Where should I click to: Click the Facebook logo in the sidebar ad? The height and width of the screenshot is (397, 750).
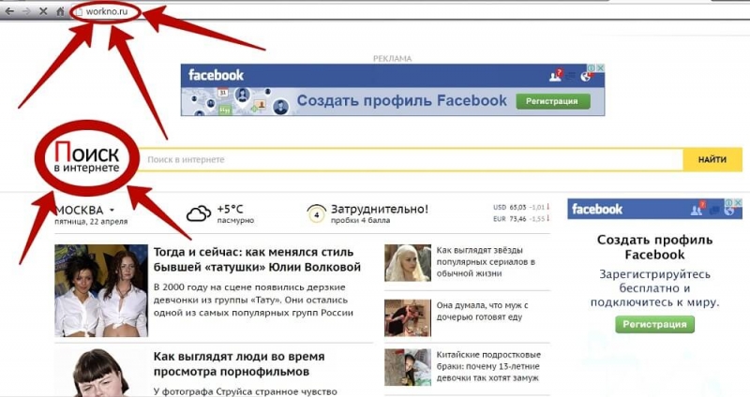click(597, 209)
